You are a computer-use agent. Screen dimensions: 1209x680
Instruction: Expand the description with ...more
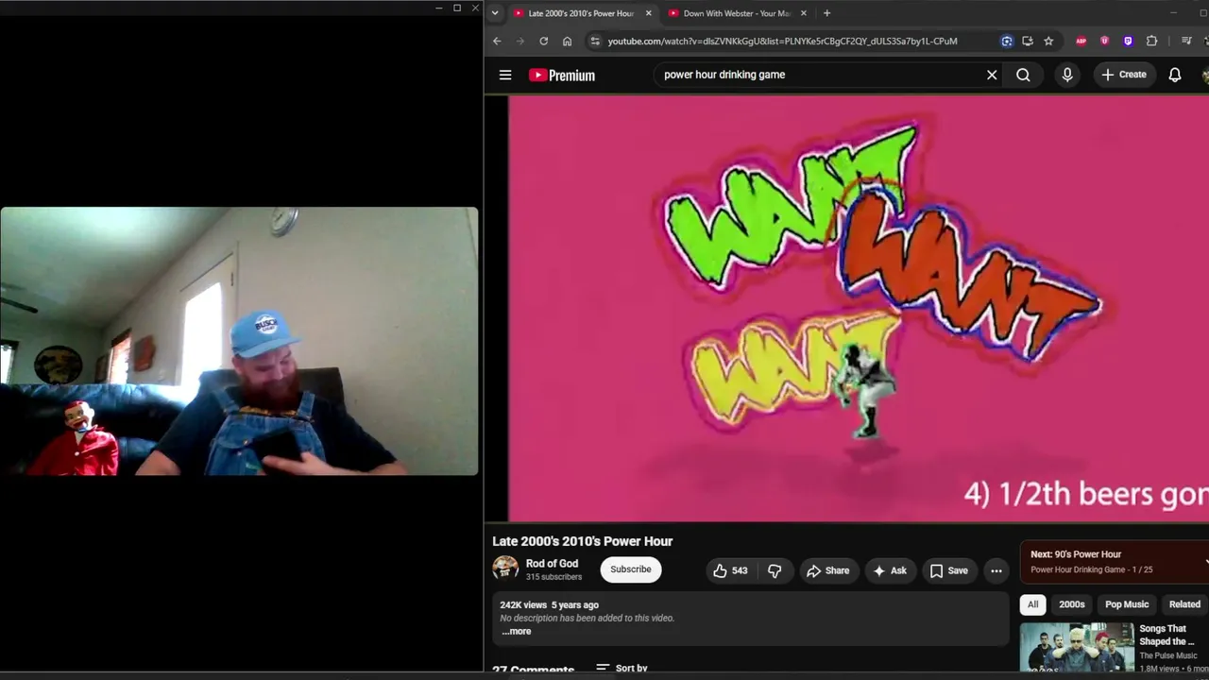516,631
